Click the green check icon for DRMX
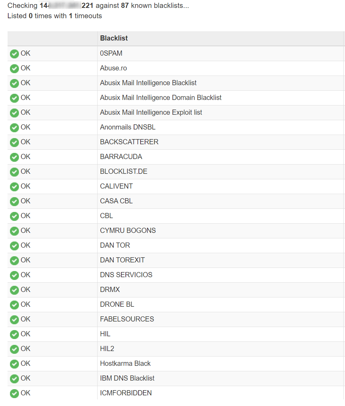The height and width of the screenshot is (406, 345). click(x=14, y=290)
